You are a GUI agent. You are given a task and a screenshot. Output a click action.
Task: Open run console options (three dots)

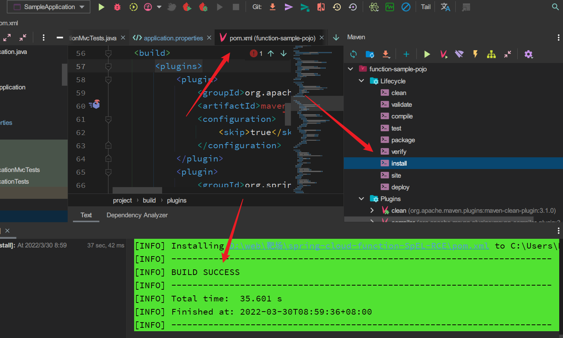558,231
